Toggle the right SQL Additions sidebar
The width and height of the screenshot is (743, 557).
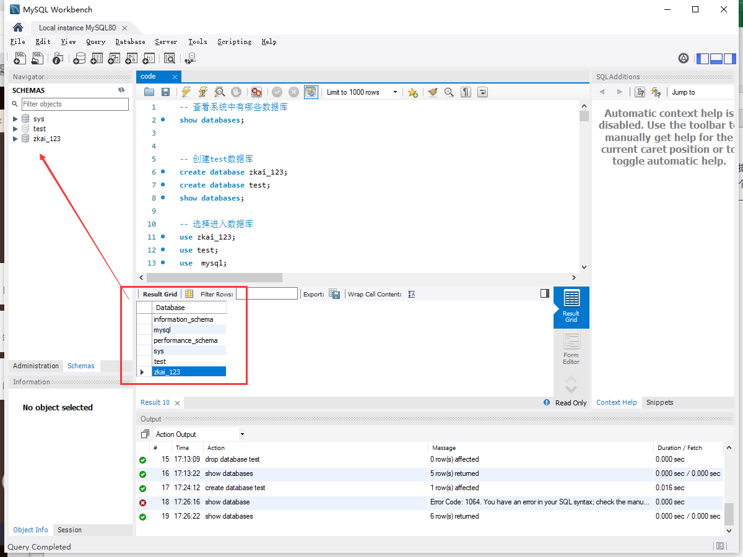[x=730, y=59]
